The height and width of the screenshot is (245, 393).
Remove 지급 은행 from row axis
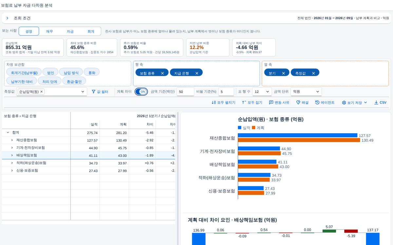pos(197,73)
